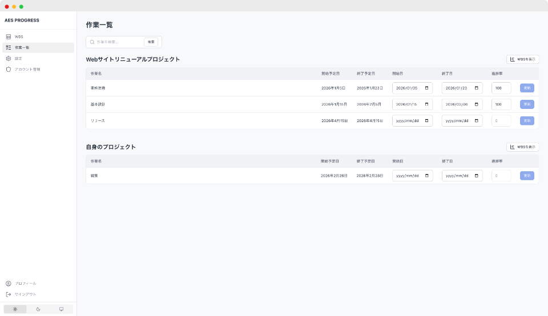
Task: Open calendar picker for 編集 end date
Action: [x=476, y=176]
